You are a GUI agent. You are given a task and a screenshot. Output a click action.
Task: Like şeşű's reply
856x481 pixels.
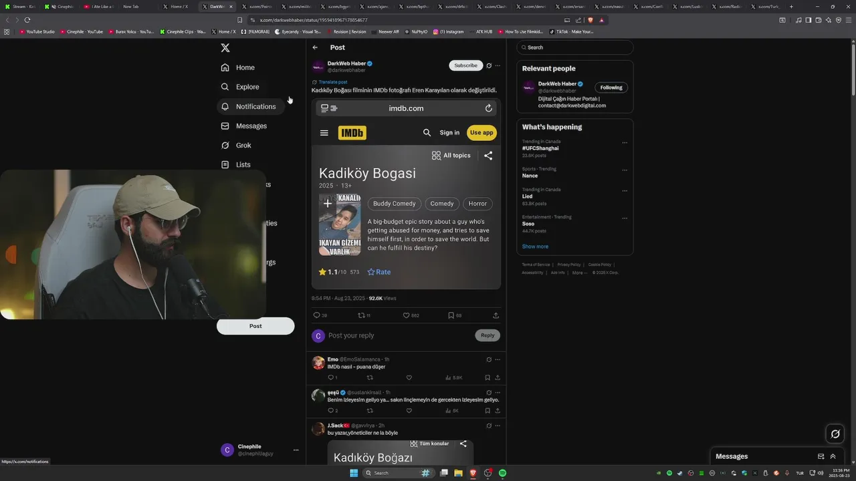pyautogui.click(x=409, y=411)
